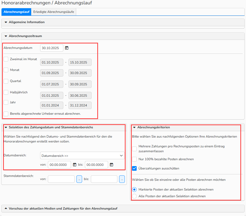
Task: Click the Abrechnungsdatum label
Action: (x=18, y=48)
